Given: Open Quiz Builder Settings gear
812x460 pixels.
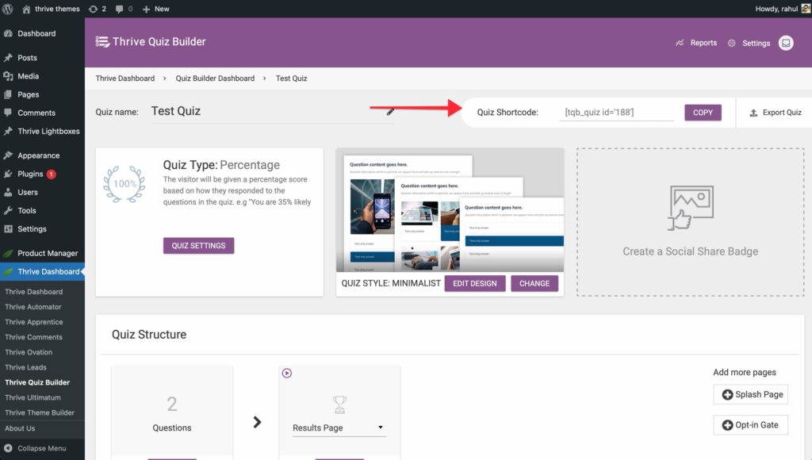Looking at the screenshot, I should [x=731, y=43].
